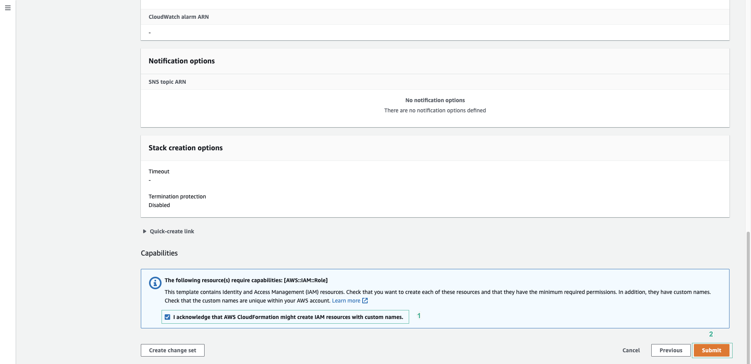Viewport: 751px width, 364px height.
Task: Click the acknowledgement label about custom names
Action: coord(288,317)
